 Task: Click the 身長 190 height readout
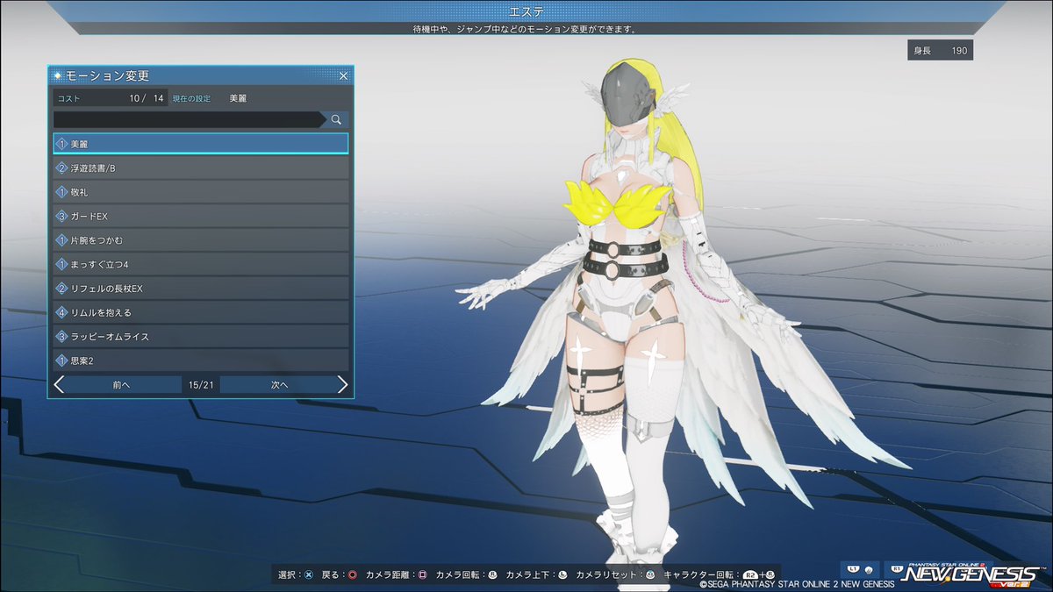coord(940,51)
